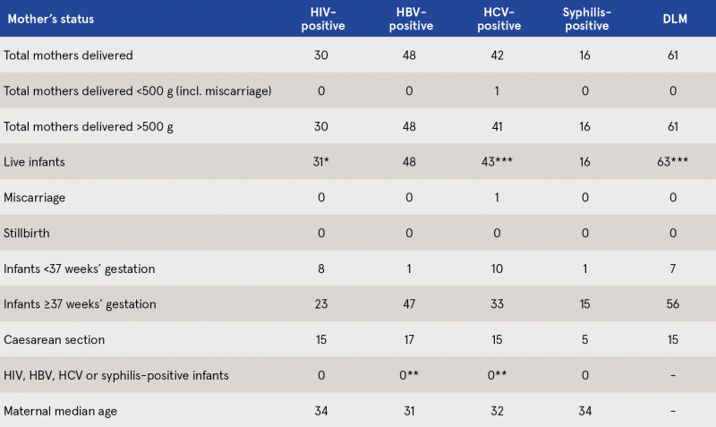
Task: Select the Live infants row label
Action: (34, 162)
